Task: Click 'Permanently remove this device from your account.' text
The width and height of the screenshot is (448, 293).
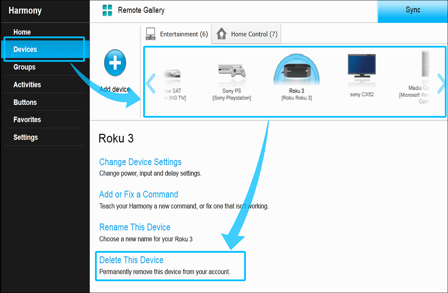Action: click(x=165, y=272)
